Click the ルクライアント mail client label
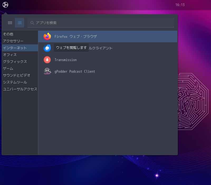The image size is (211, 185). click(x=100, y=48)
